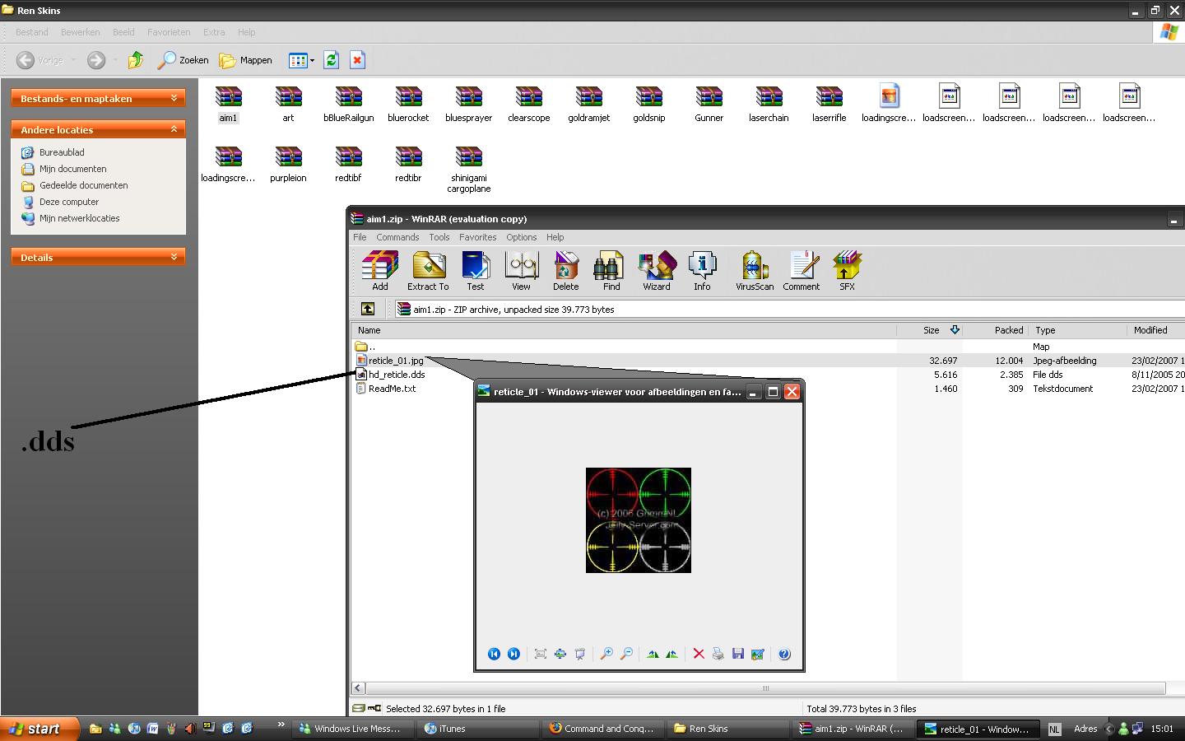Collapse the Andere locaties panel

coord(174,129)
